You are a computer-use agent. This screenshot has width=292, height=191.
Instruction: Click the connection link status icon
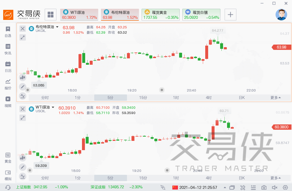click(x=163, y=188)
